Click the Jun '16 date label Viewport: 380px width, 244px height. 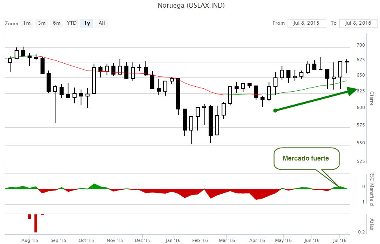pos(312,240)
